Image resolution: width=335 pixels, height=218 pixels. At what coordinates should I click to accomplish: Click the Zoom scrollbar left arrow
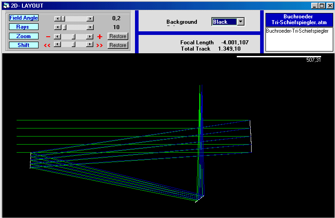(57, 37)
